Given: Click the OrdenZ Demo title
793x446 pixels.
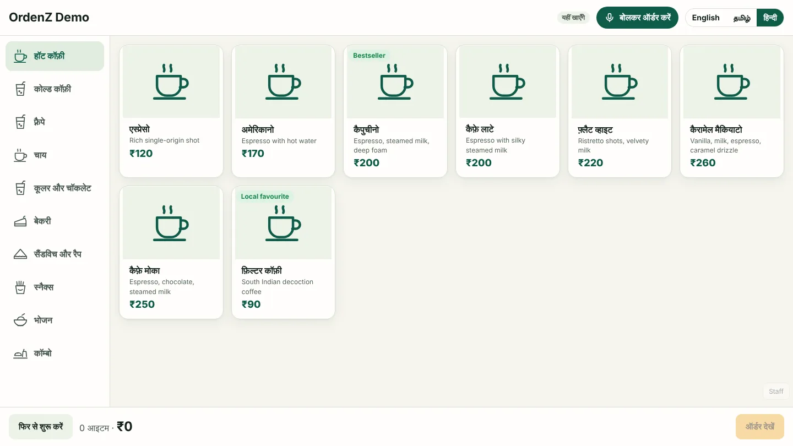Looking at the screenshot, I should (x=49, y=18).
